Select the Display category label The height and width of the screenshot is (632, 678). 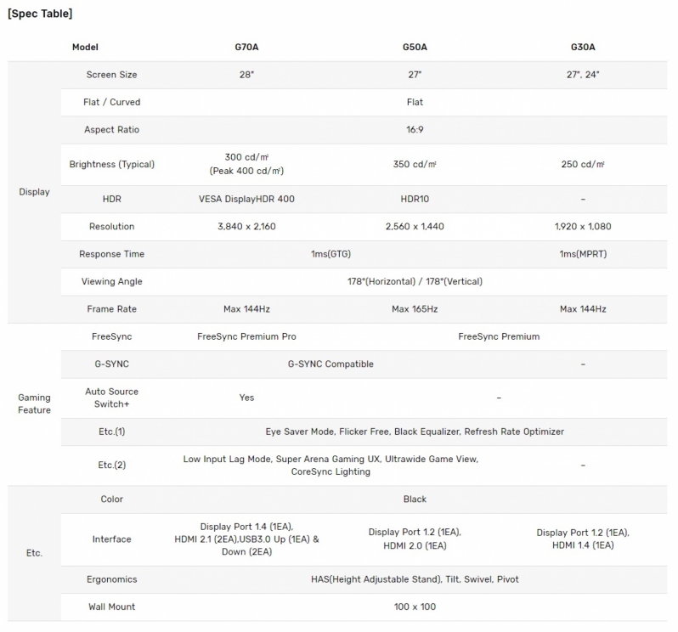(34, 192)
